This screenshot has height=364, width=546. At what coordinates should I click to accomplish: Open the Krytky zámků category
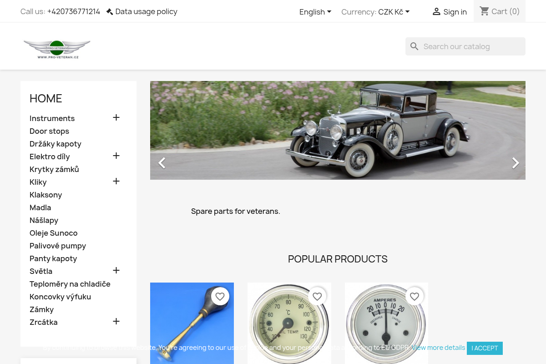pyautogui.click(x=54, y=169)
